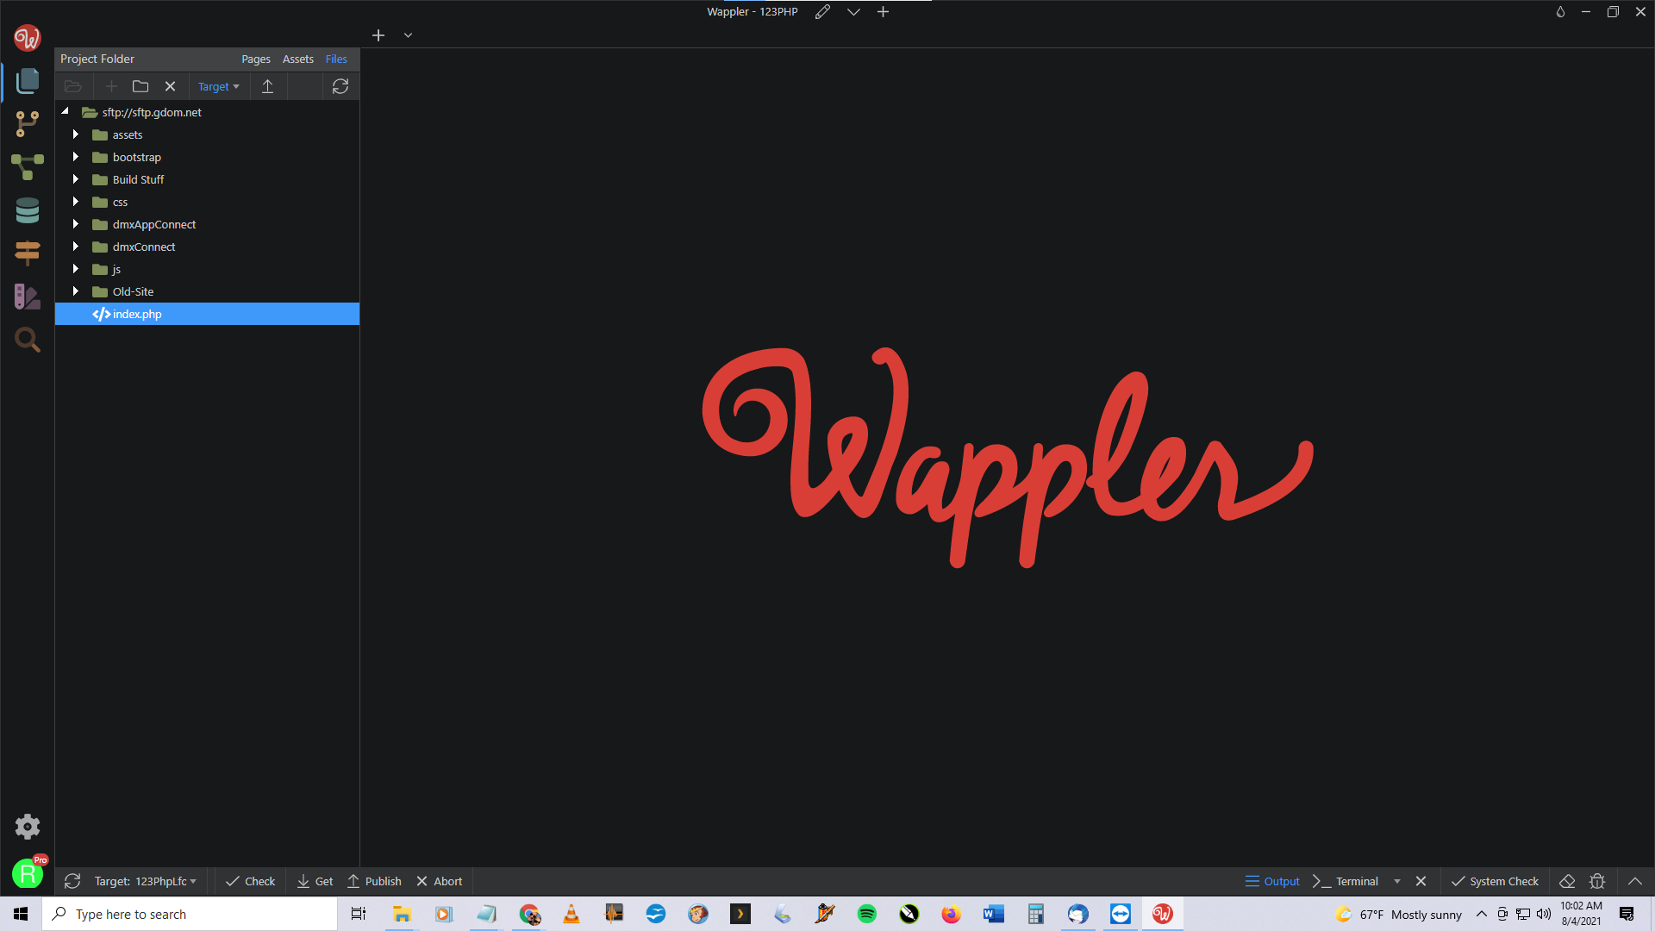The image size is (1655, 931).
Task: Switch to the Pages tab
Action: [x=255, y=59]
